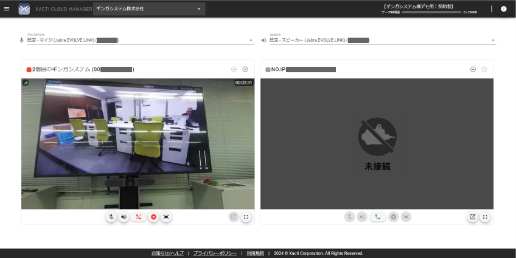Viewport: 516px width, 258px height.
Task: Click the Xacti Cloud Manager logo
Action: tap(24, 9)
